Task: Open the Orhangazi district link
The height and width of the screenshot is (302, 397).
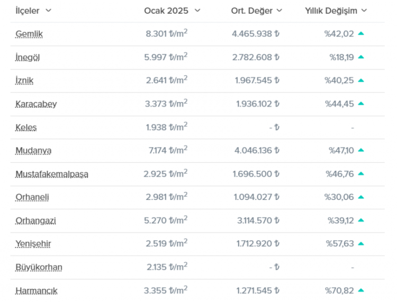Action: (36, 220)
